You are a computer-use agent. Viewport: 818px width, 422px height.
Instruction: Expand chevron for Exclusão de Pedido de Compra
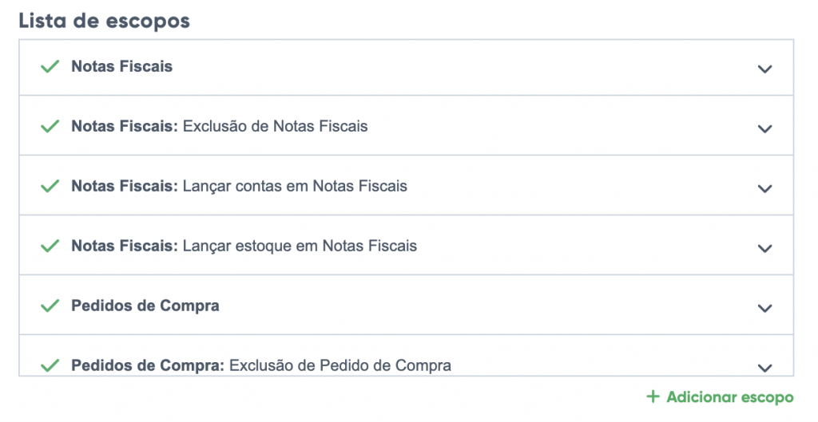[x=764, y=367]
